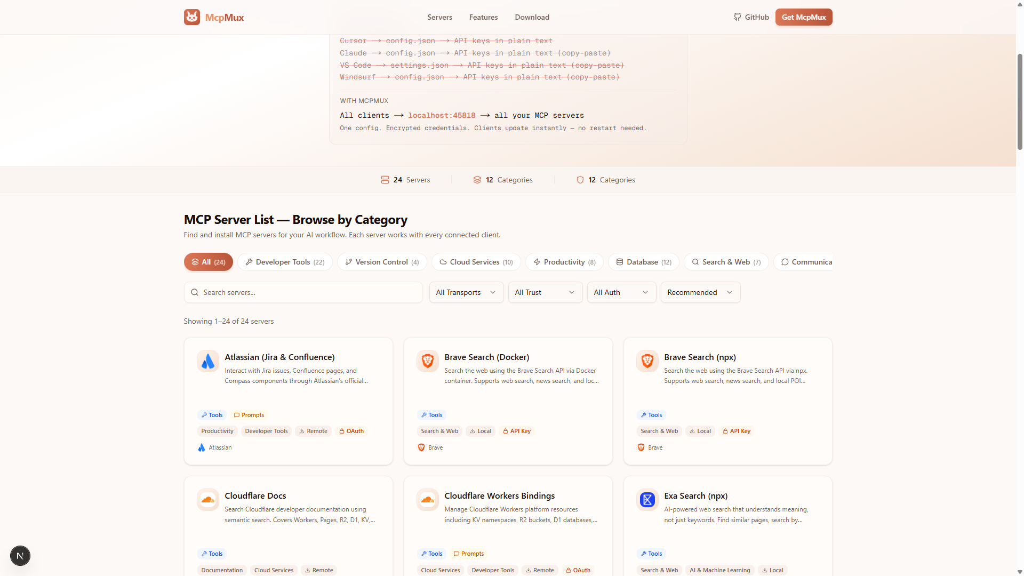Enable the Database category filter
The image size is (1024, 576).
[643, 262]
